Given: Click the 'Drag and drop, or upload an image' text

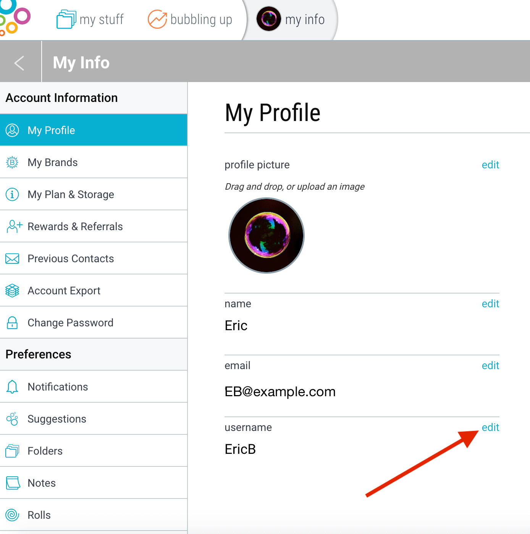Looking at the screenshot, I should (x=294, y=187).
